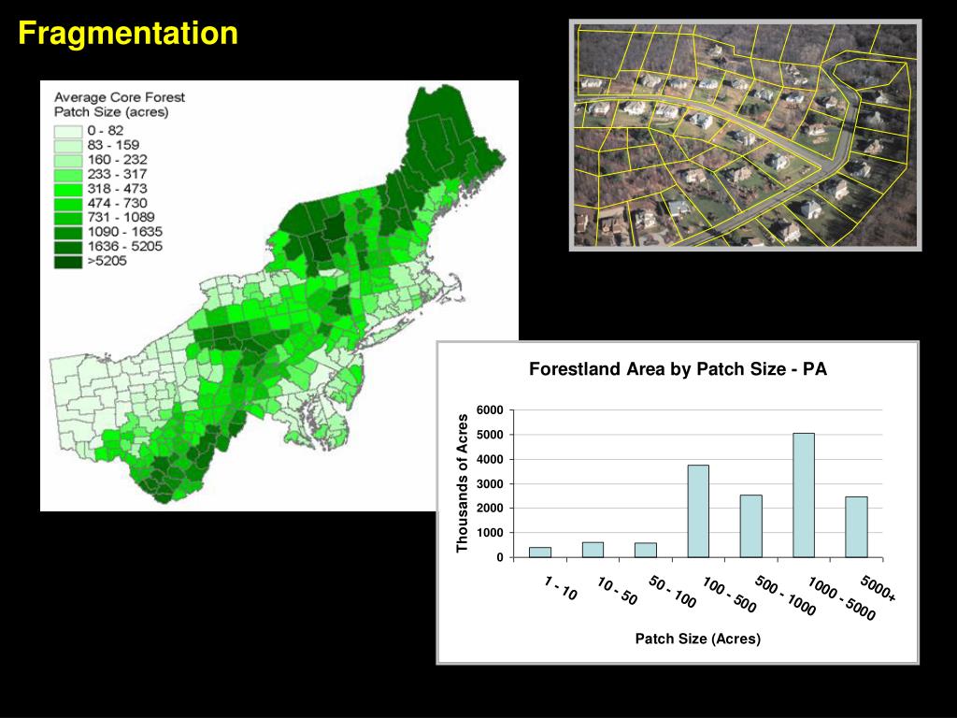Click the 'Patch Size (Acres)' axis title
This screenshot has height=718, width=957.
(x=697, y=639)
